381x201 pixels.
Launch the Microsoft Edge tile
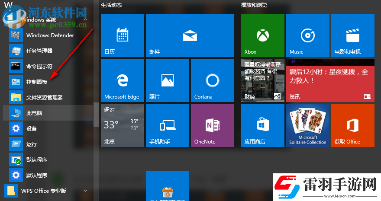[x=123, y=80]
